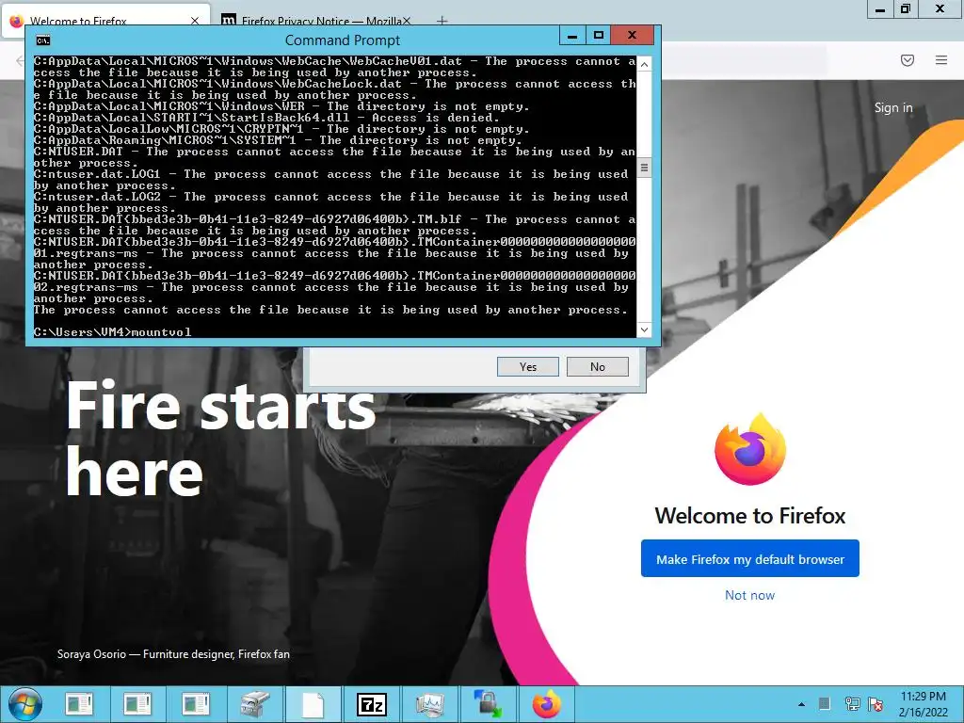This screenshot has width=964, height=723.
Task: Open the Command Prompt system menu icon
Action: [43, 40]
